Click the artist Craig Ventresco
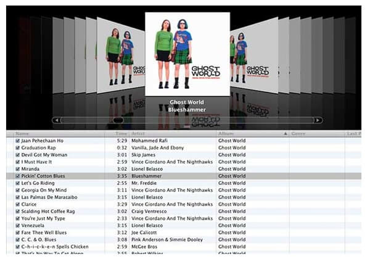 tap(149, 212)
